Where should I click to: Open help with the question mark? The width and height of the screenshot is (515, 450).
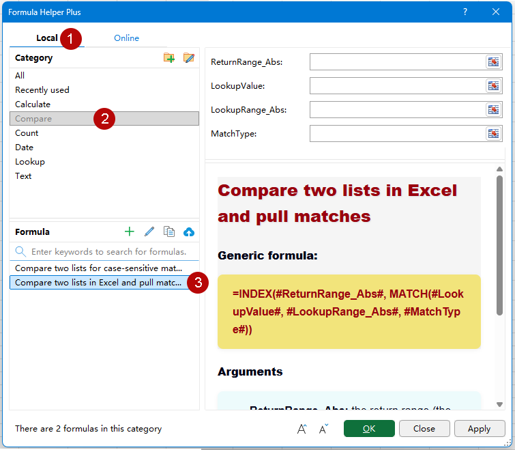point(465,12)
